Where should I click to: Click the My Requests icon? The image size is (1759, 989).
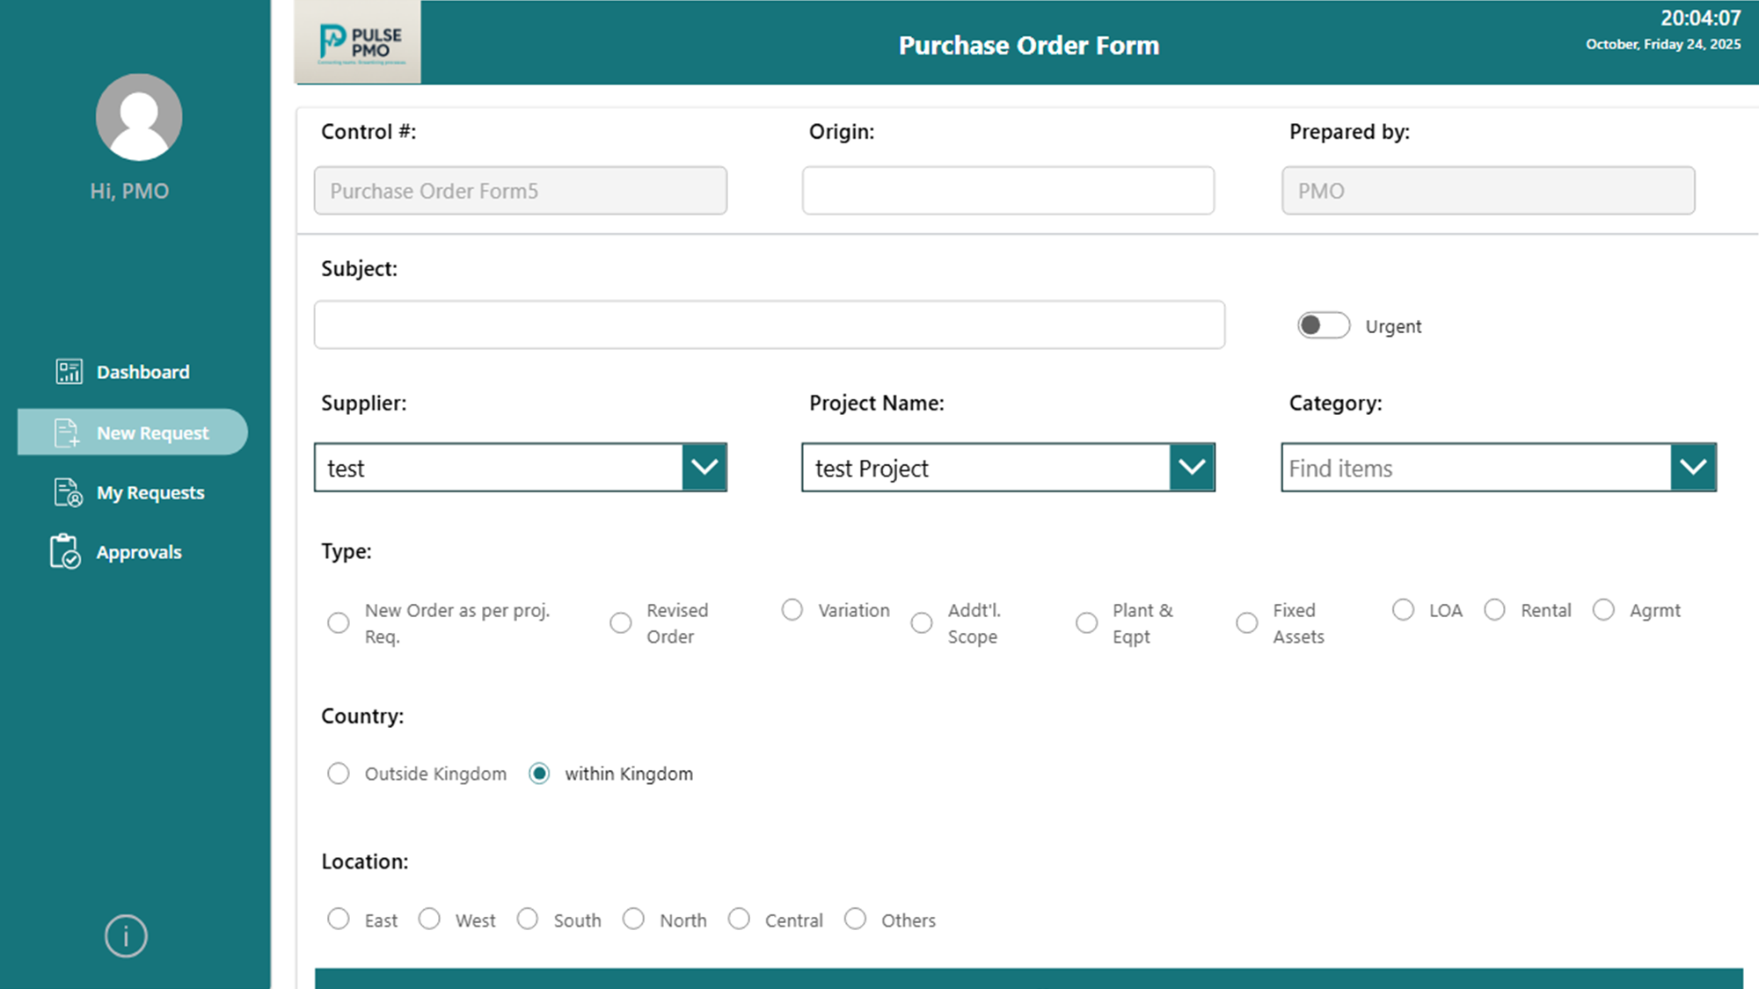point(68,492)
